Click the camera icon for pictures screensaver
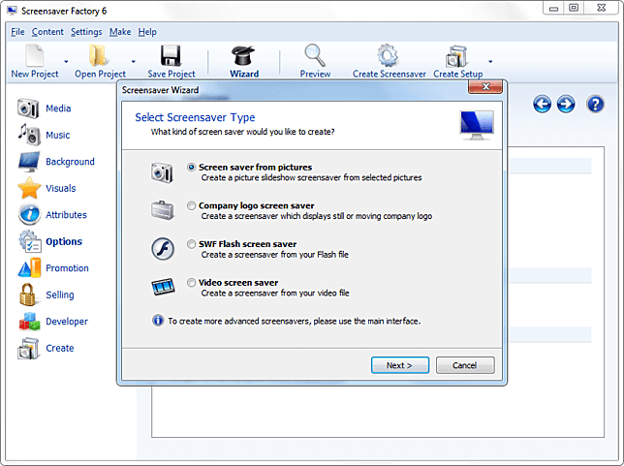624x466 pixels. click(x=162, y=172)
